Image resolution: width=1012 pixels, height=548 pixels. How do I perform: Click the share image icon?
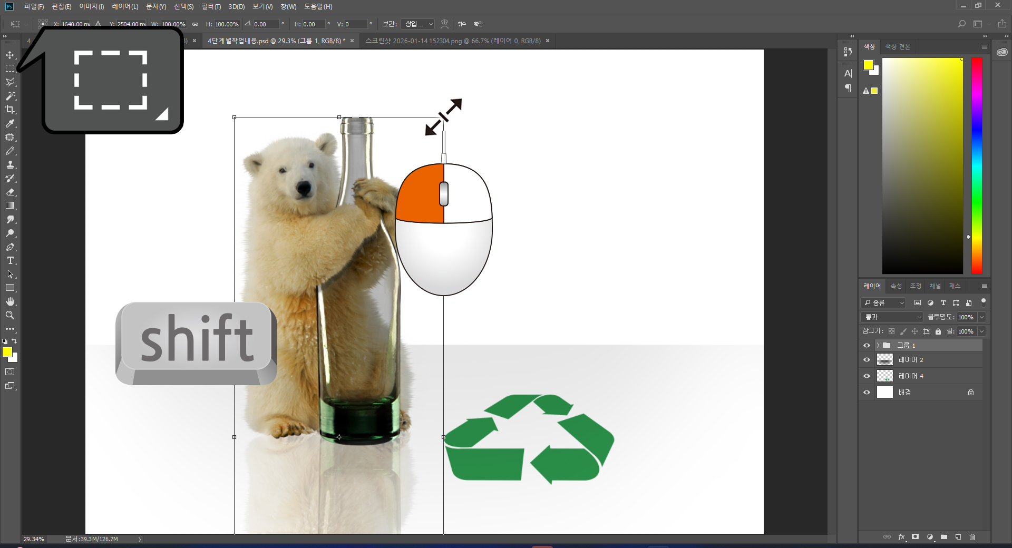coord(1002,24)
